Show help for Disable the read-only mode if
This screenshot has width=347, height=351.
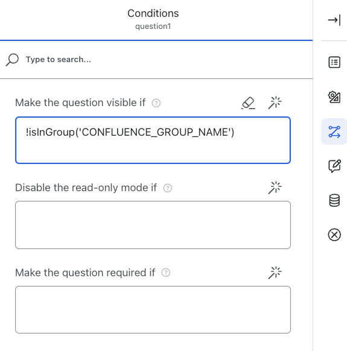(x=168, y=188)
